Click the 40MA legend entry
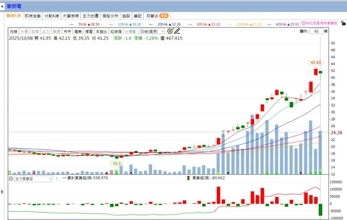The image size is (347, 220). pos(283,24)
